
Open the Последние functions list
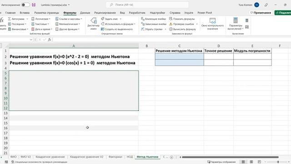pyautogui.click(x=17, y=24)
